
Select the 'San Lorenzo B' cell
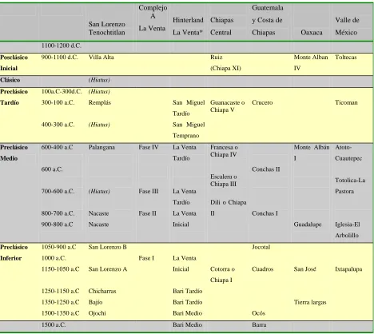coord(107,247)
